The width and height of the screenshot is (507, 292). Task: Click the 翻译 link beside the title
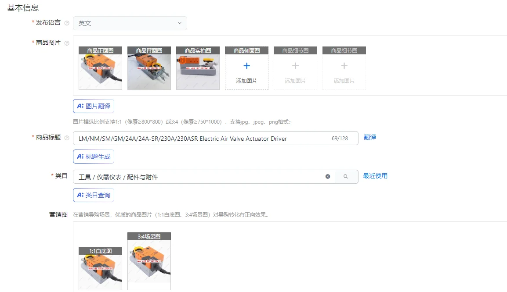click(x=370, y=137)
